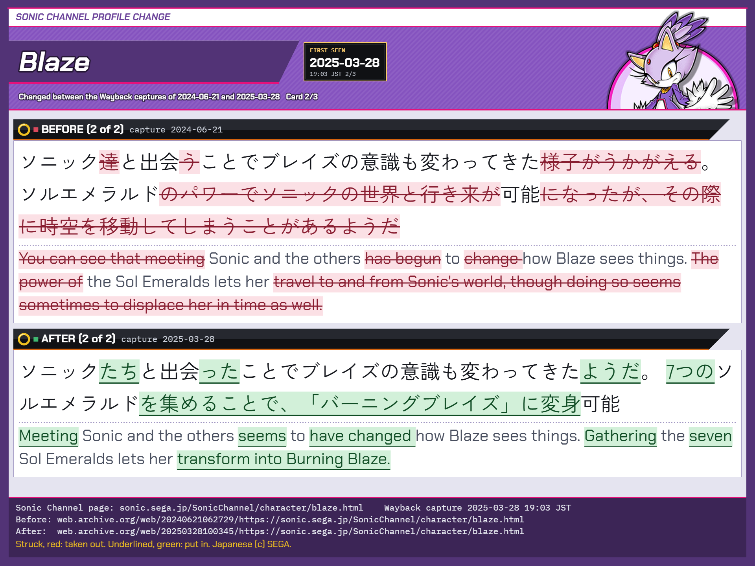Open the Before web.archive.org capture URL
This screenshot has height=566, width=755.
(290, 520)
